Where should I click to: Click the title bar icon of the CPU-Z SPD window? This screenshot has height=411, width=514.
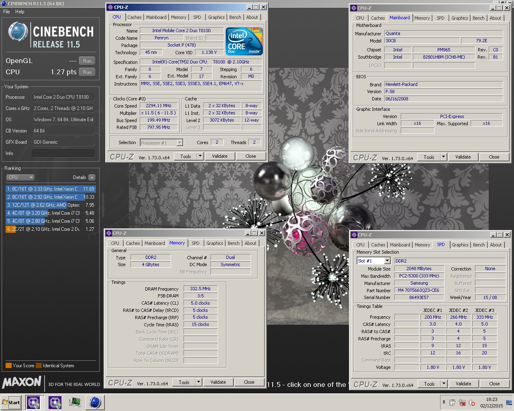click(x=354, y=235)
